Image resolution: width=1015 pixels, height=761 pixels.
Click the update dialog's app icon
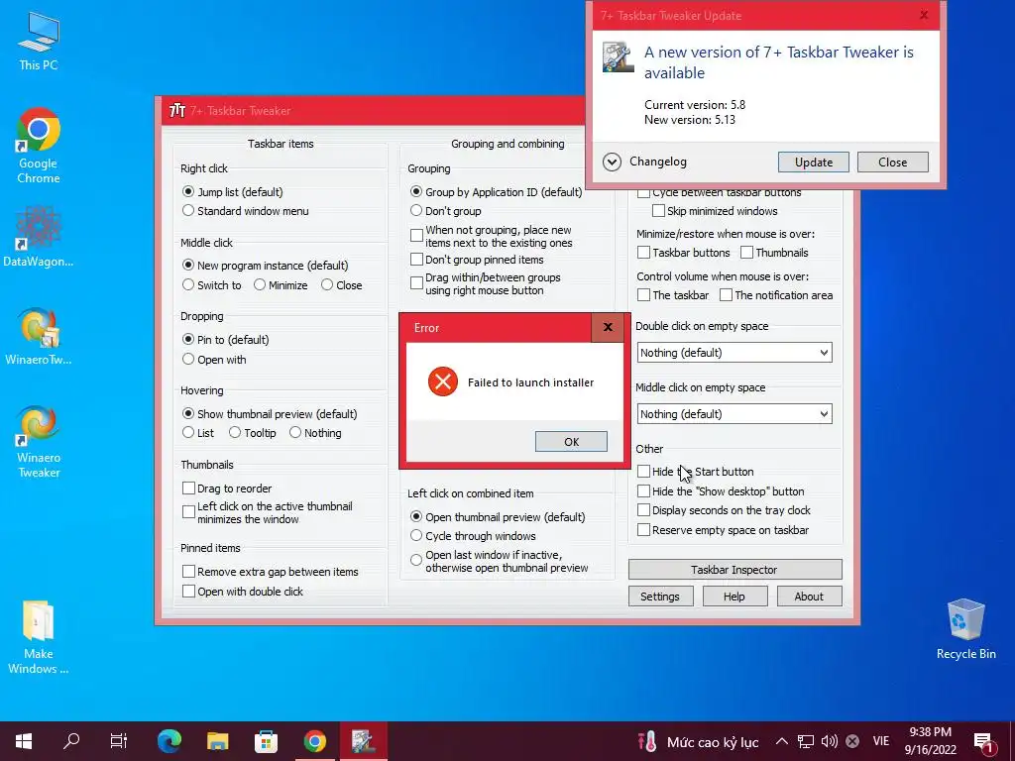[x=619, y=56]
